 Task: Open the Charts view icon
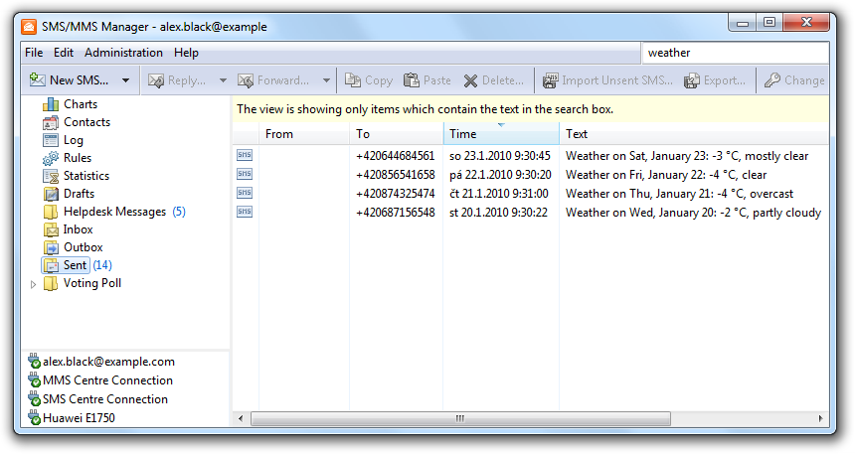coord(52,104)
